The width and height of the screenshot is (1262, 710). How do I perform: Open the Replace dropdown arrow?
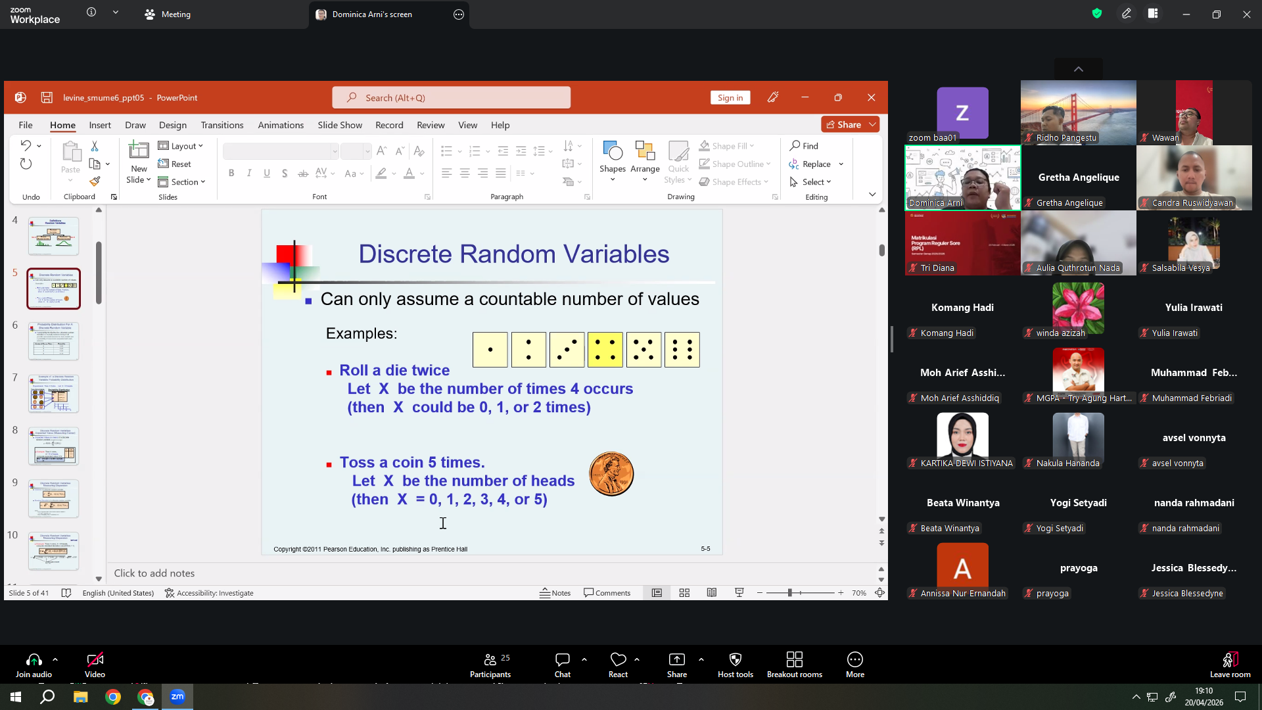point(841,164)
